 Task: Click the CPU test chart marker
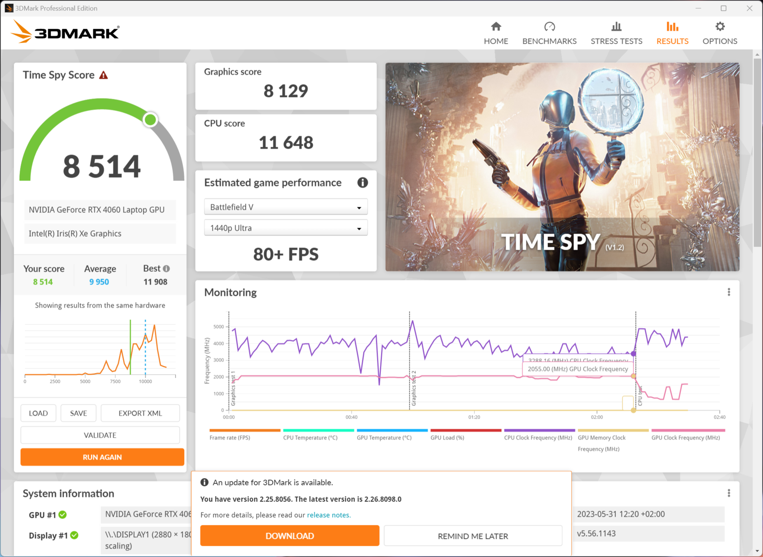point(639,396)
